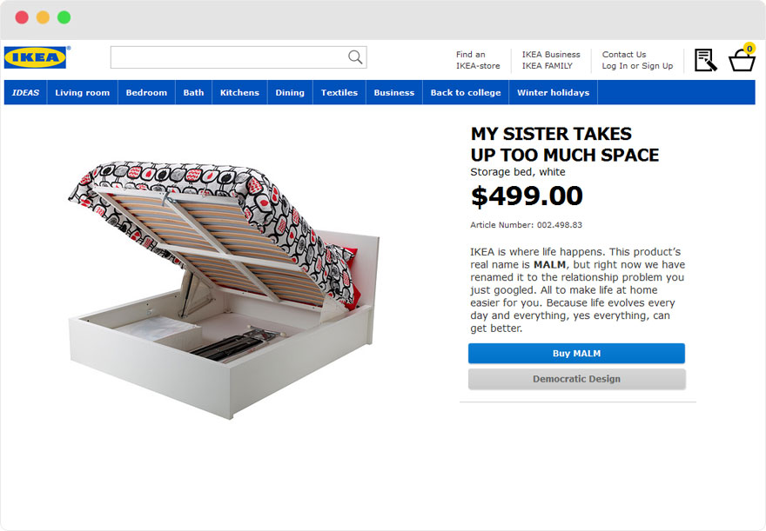Open the Winter holidays section

point(553,93)
